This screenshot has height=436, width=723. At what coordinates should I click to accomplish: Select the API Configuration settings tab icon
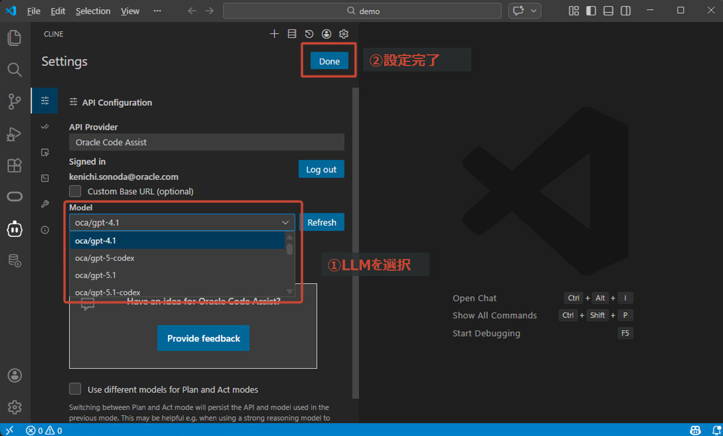[45, 101]
